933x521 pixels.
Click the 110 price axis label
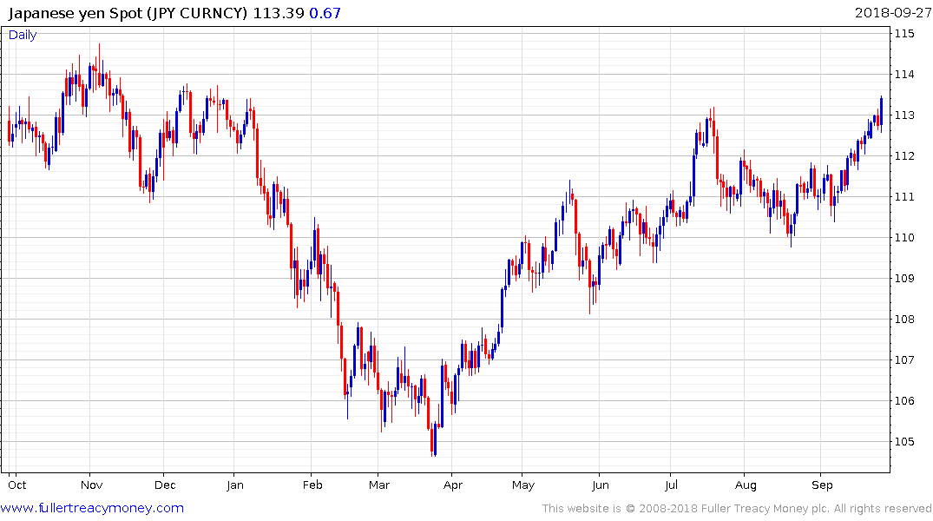tap(904, 238)
